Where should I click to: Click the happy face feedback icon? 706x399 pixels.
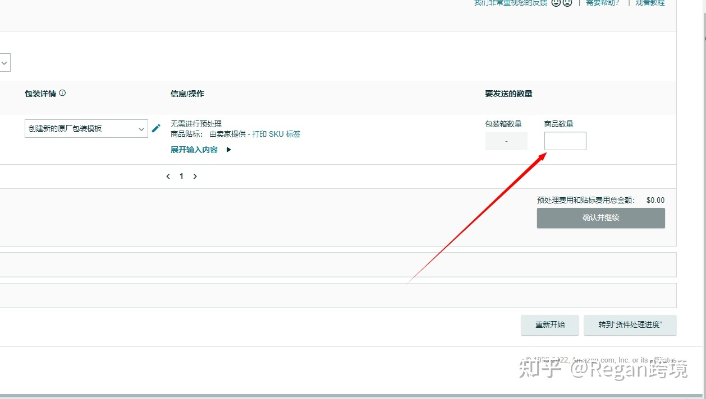(x=556, y=3)
